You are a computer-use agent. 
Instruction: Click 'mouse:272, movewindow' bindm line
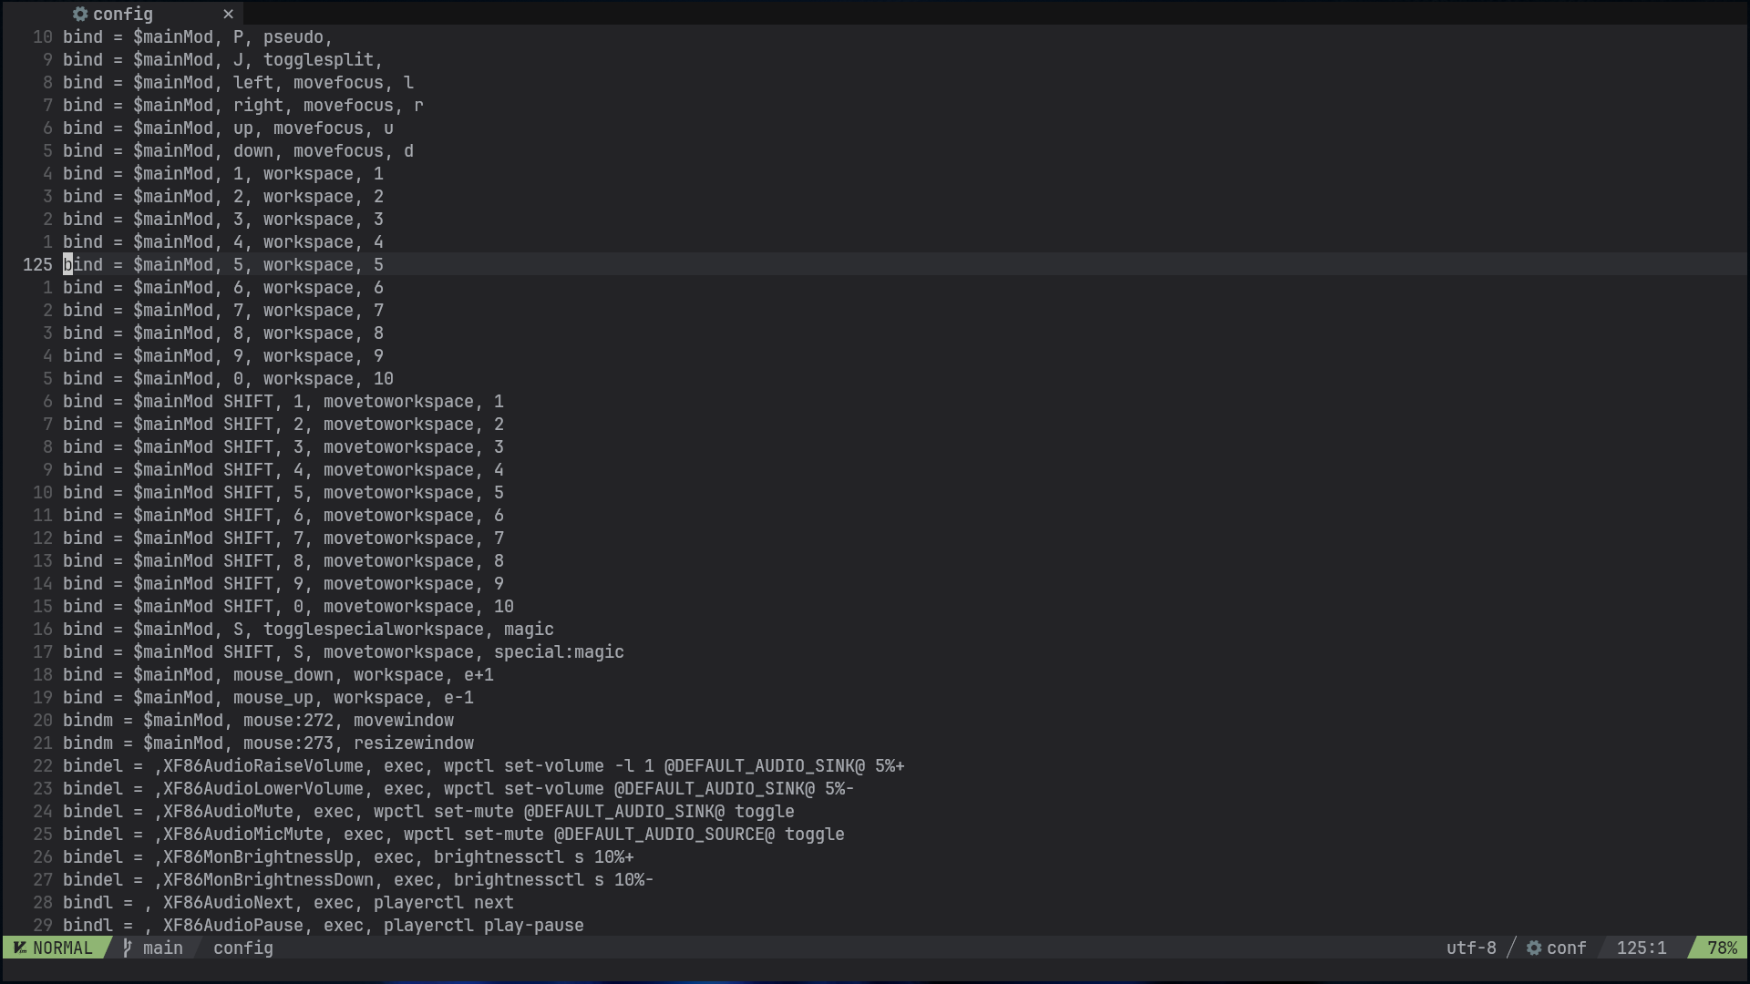pyautogui.click(x=258, y=720)
